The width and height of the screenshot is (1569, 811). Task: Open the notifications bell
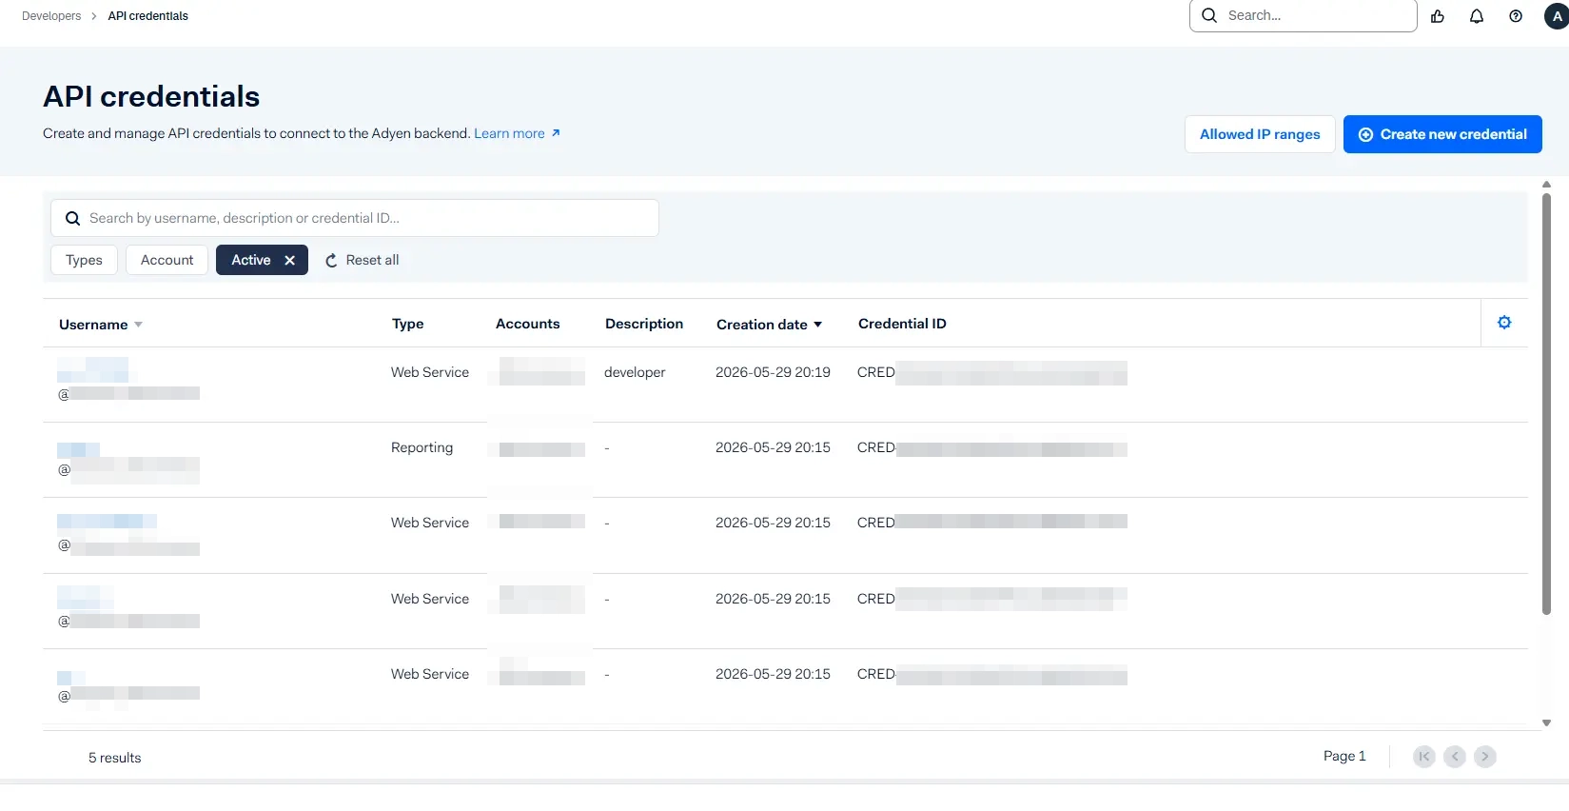(1477, 16)
